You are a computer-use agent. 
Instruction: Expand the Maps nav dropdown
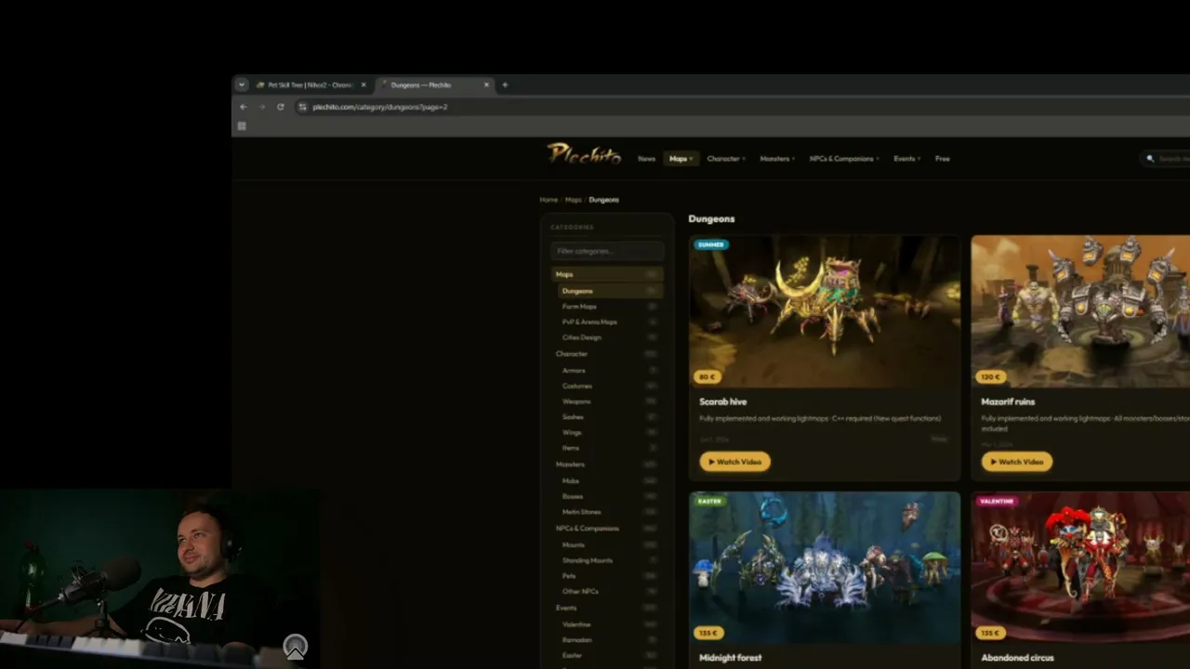pyautogui.click(x=681, y=159)
